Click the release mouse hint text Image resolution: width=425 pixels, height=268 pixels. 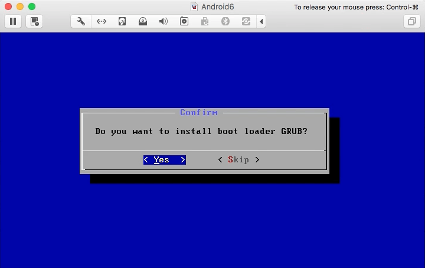[356, 7]
